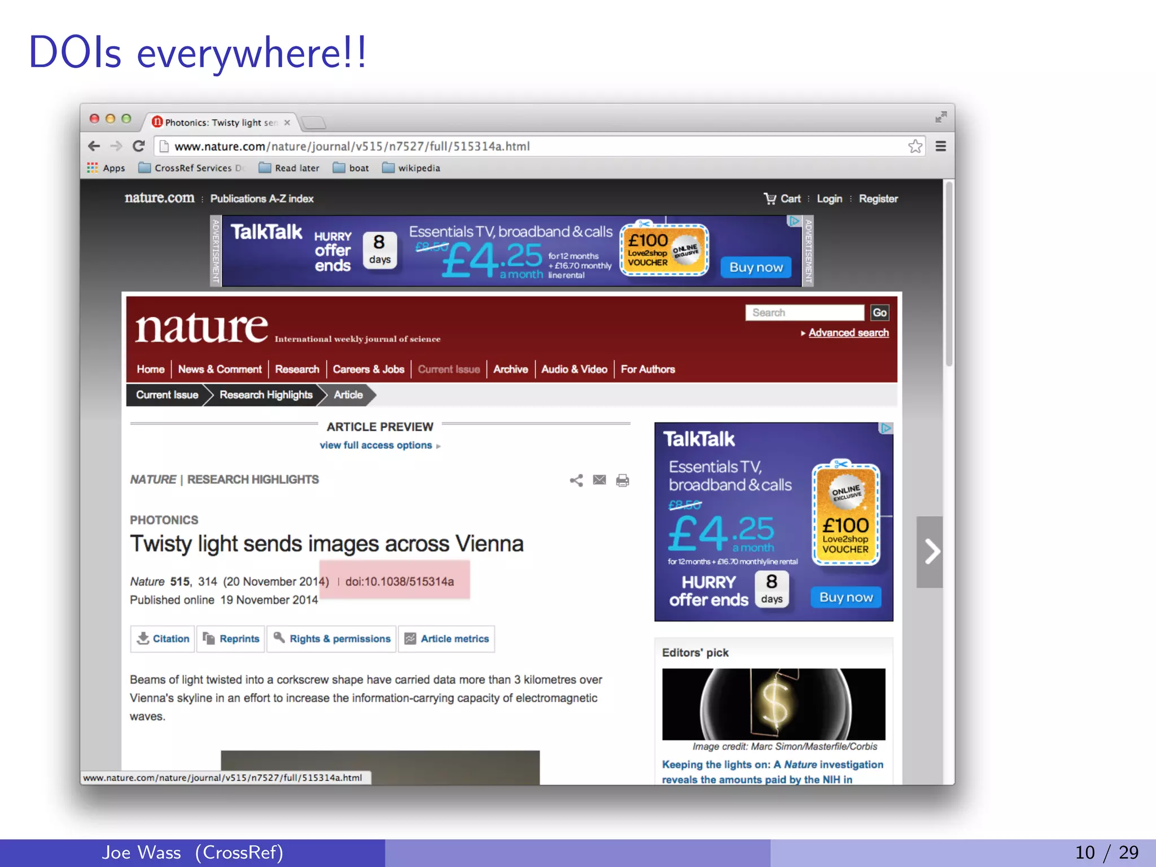Click the Nature search field
This screenshot has height=867, width=1156.
coord(805,313)
